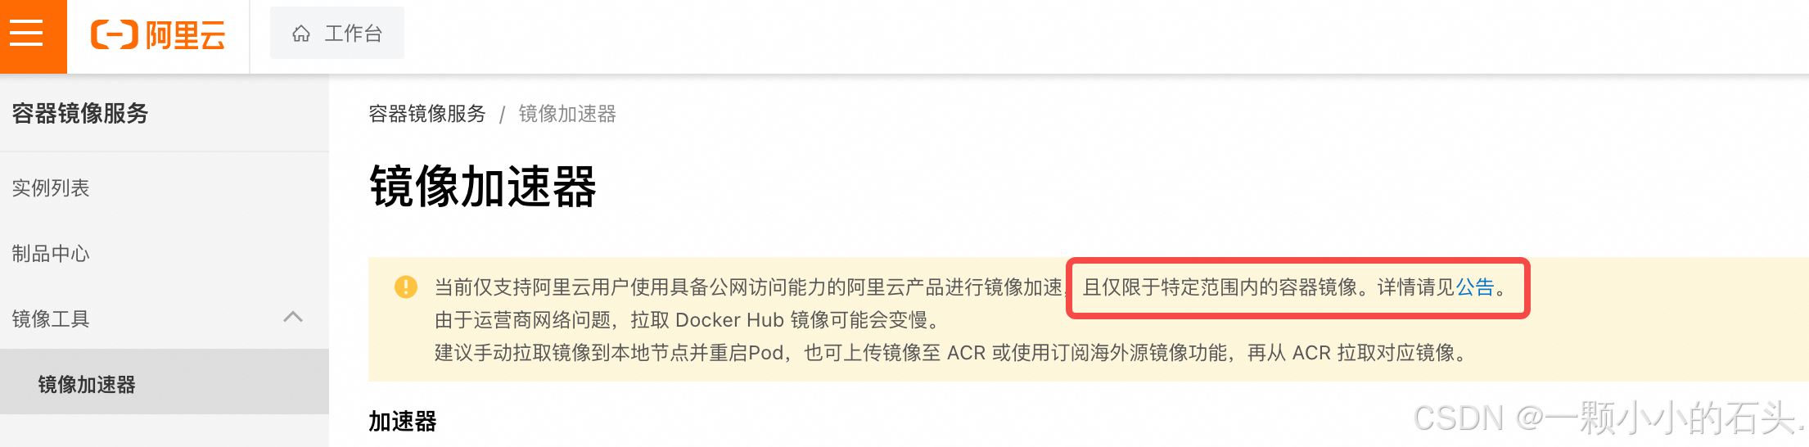Click the home icon beside 工作台
1809x447 pixels.
(x=301, y=34)
